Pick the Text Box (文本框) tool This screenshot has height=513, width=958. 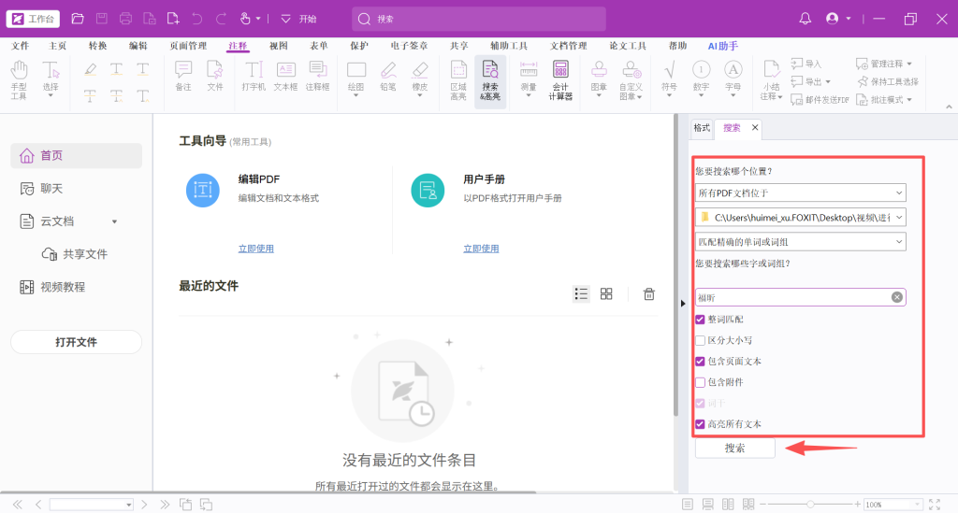click(285, 77)
